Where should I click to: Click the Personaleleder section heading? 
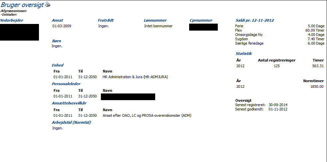[x=66, y=84]
